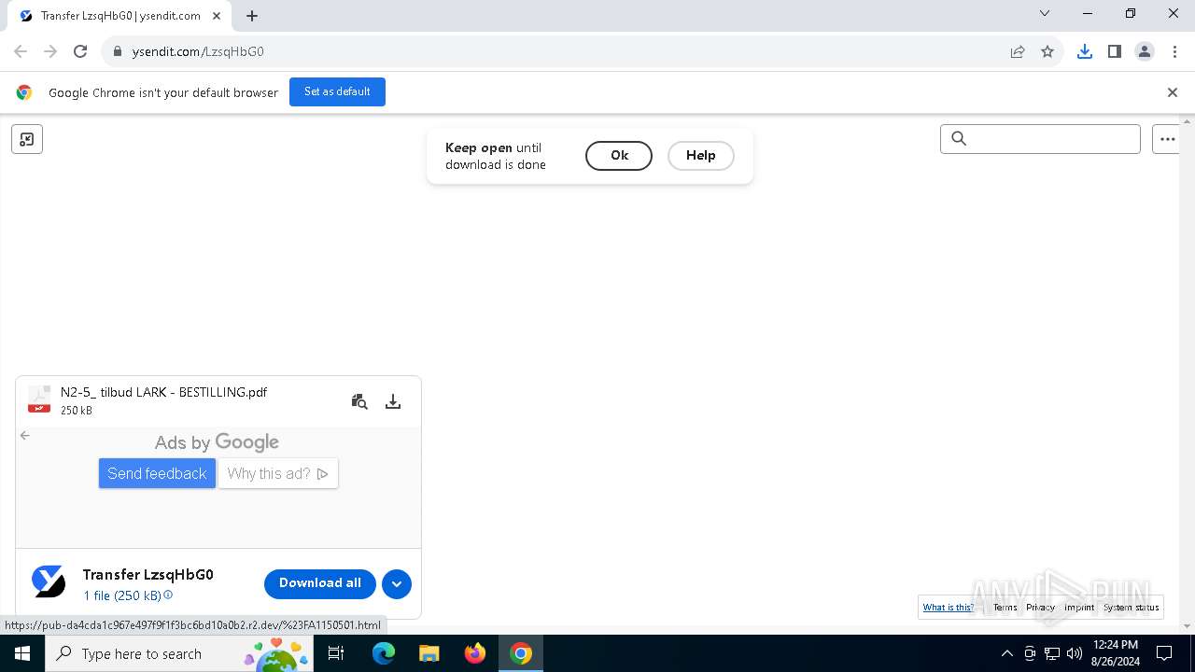Click the address bar URL

coord(198,51)
